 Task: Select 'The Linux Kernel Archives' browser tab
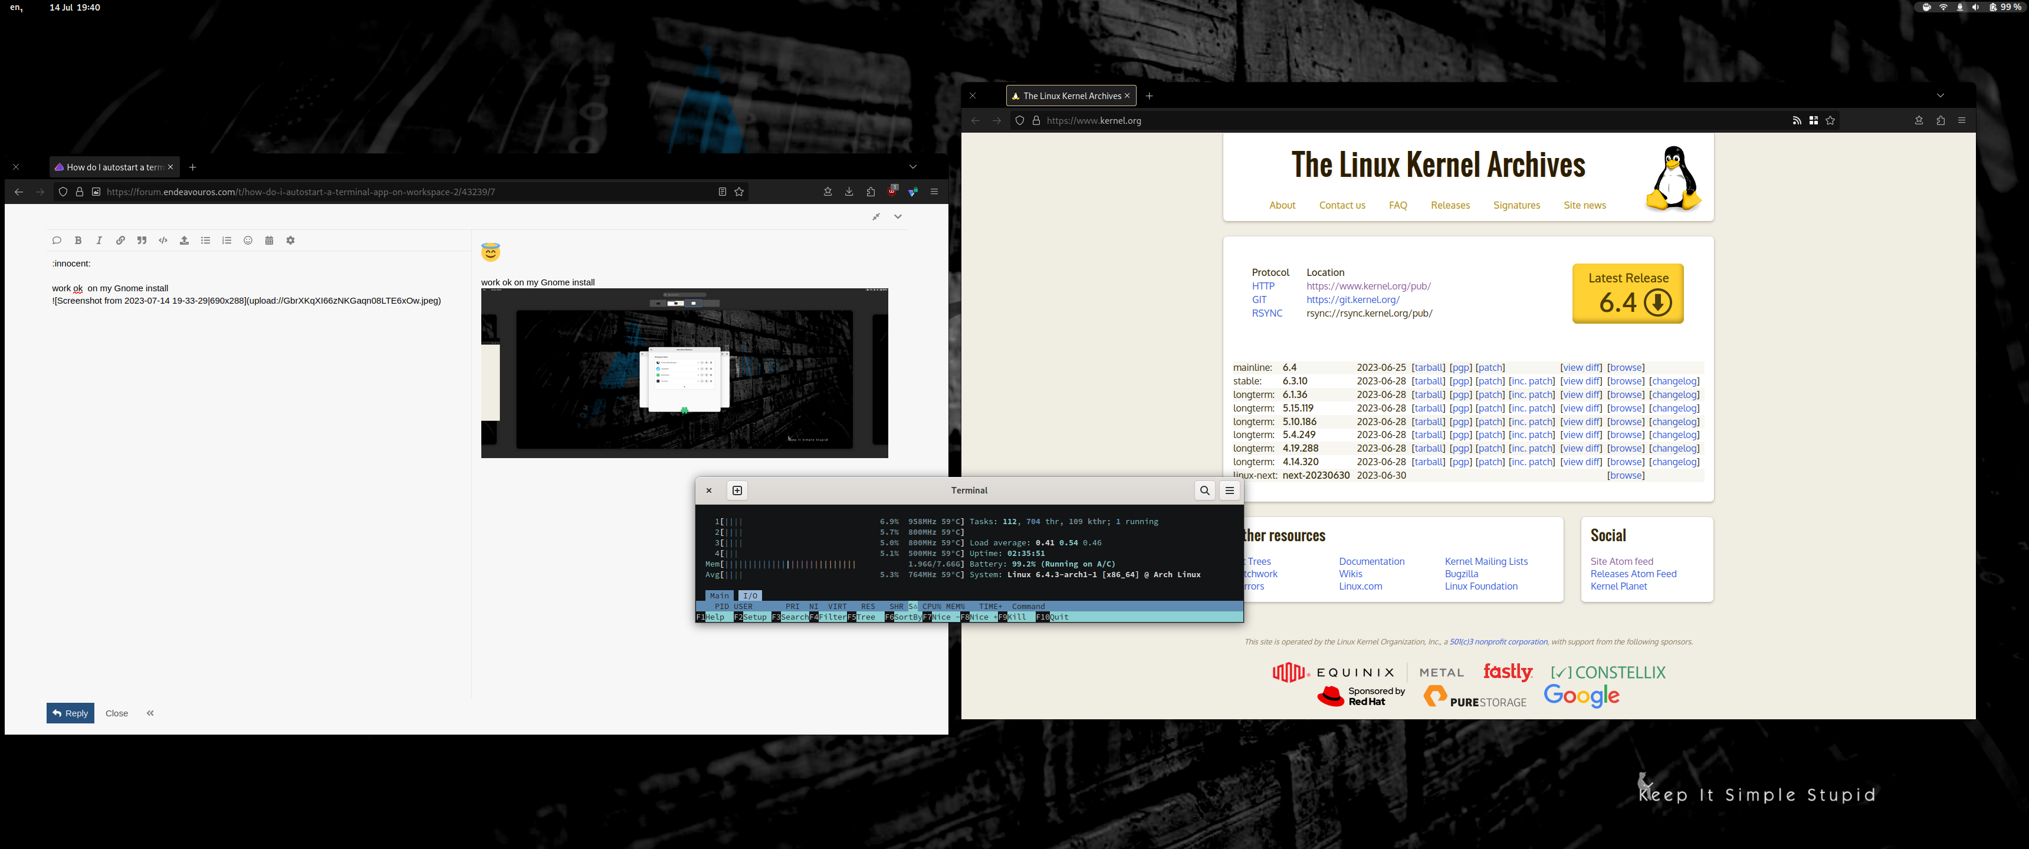click(1071, 96)
